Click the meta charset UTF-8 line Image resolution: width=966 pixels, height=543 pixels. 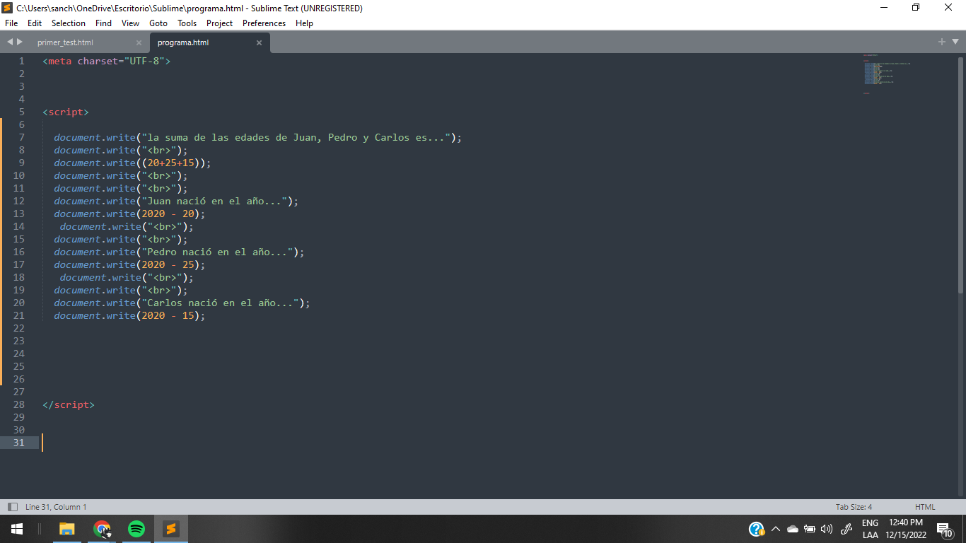(x=107, y=61)
